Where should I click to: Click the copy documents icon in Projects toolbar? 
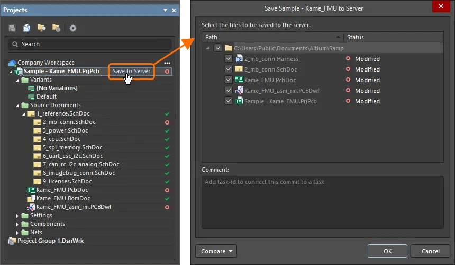pos(26,28)
